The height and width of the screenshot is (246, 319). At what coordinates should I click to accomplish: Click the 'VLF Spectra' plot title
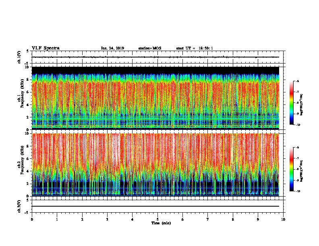[x=46, y=48]
